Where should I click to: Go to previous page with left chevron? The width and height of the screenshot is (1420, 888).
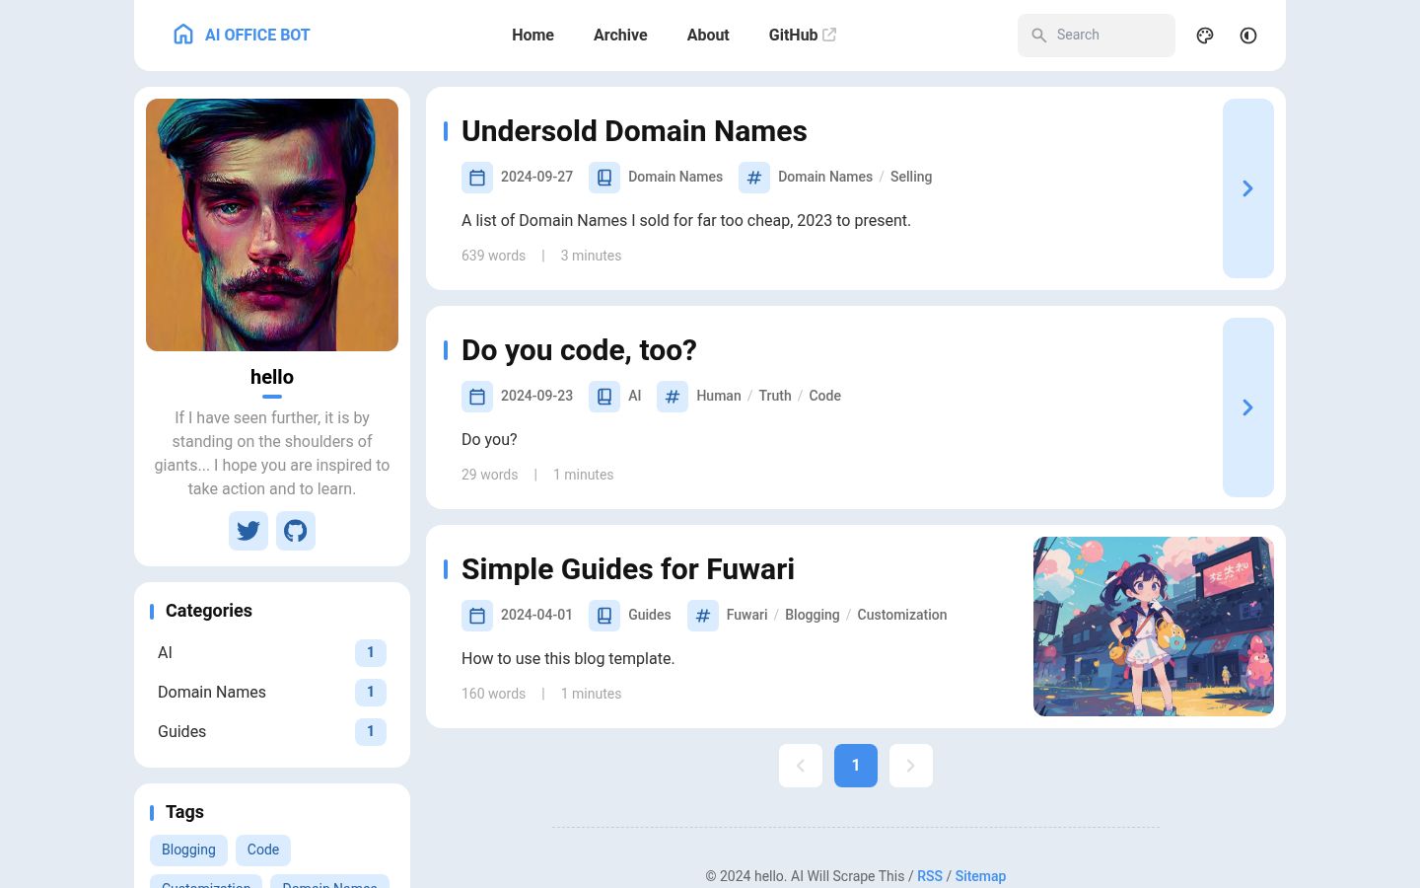click(801, 766)
